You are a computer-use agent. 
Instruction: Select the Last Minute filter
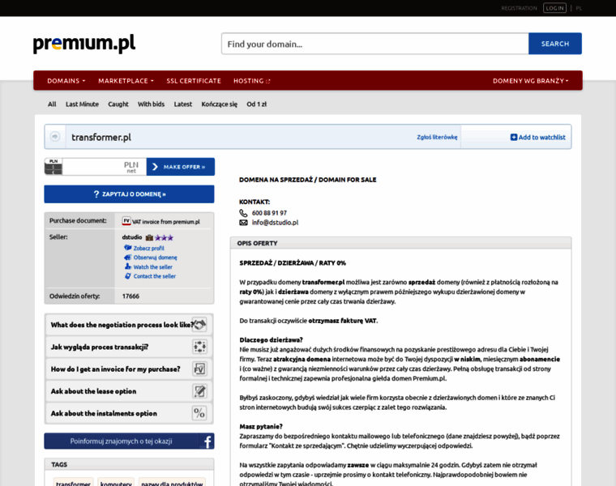82,104
